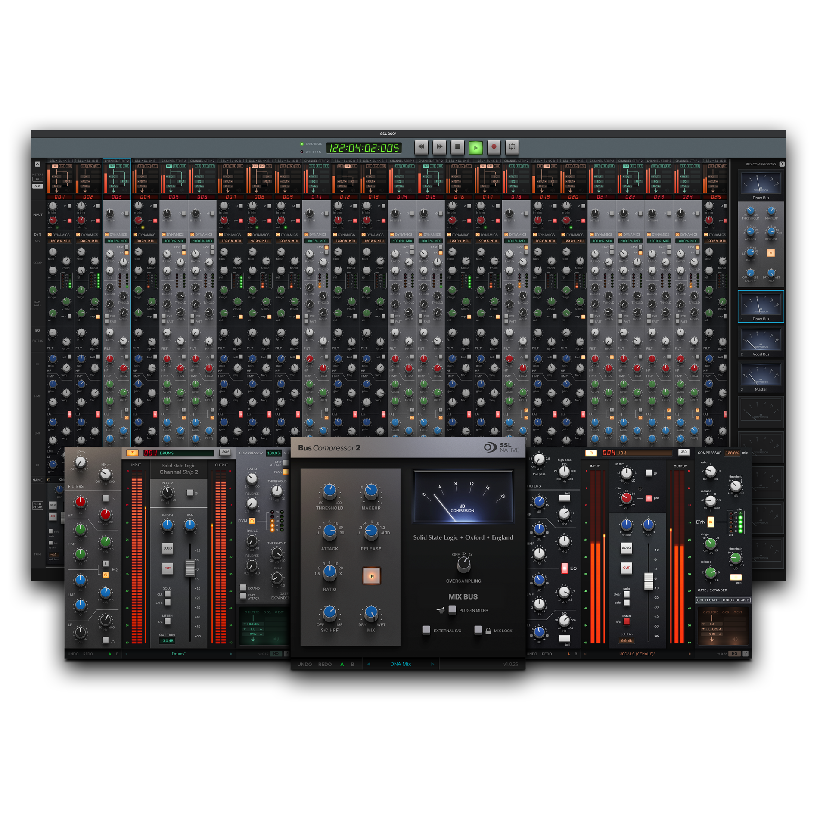This screenshot has height=817, width=817.
Task: Toggle the EQ IN button on the Vox strip
Action: click(x=564, y=568)
